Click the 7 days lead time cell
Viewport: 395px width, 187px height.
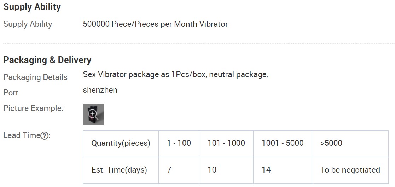coord(179,170)
